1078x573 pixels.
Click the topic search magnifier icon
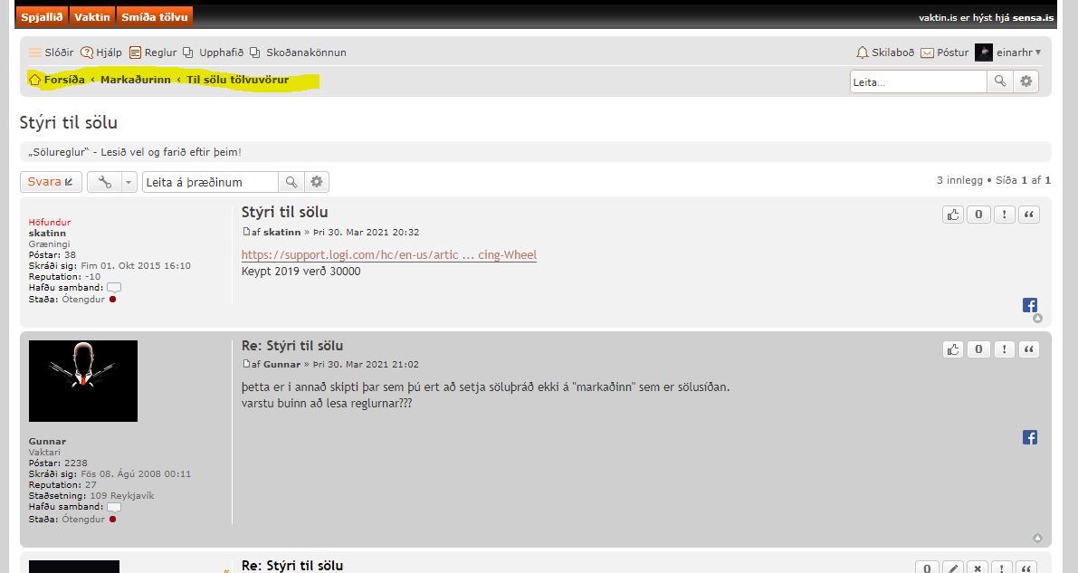[291, 182]
